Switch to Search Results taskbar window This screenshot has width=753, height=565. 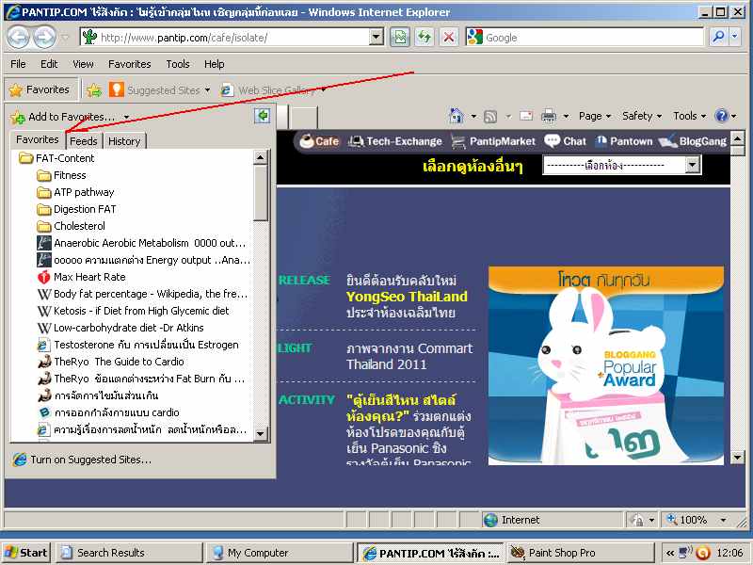tap(130, 553)
